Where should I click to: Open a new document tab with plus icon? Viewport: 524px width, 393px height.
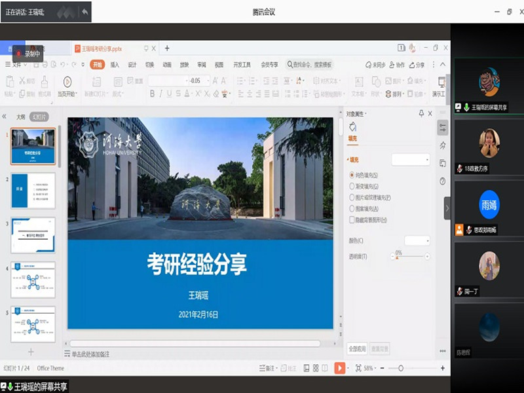pyautogui.click(x=167, y=48)
